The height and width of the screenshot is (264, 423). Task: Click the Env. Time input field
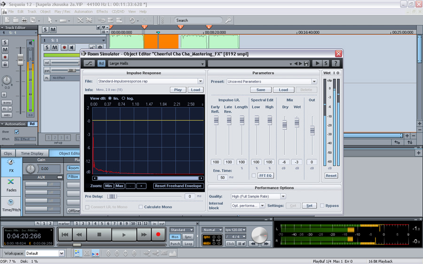coord(222,177)
